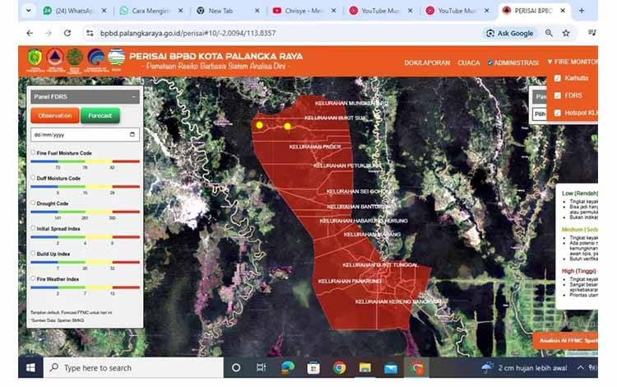This screenshot has height=387, width=617.
Task: Switch to the New Tab tab
Action: (x=228, y=11)
